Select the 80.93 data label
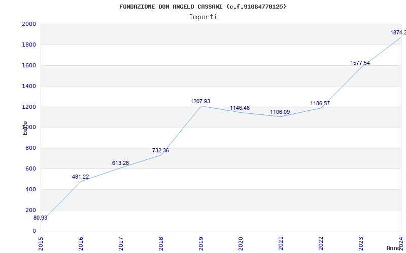Screen dimensions: 406x253 click(41, 218)
